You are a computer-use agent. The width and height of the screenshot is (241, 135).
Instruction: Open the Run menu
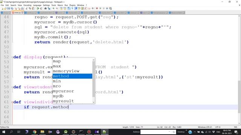66,5
